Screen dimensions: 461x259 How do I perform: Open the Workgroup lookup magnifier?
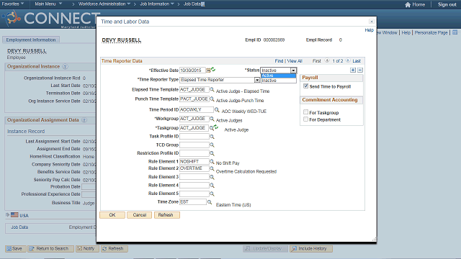tap(212, 119)
